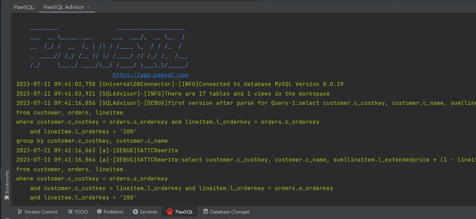
Task: Close the PawSQL Advisor tab
Action: (x=89, y=7)
